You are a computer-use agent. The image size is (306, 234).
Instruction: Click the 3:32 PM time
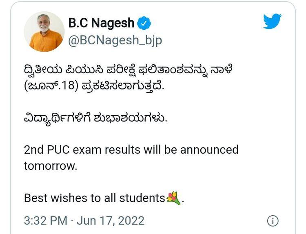45,221
